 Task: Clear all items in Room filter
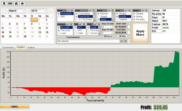click(72, 11)
